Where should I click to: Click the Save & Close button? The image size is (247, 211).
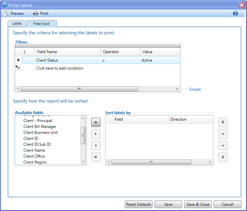click(x=198, y=204)
